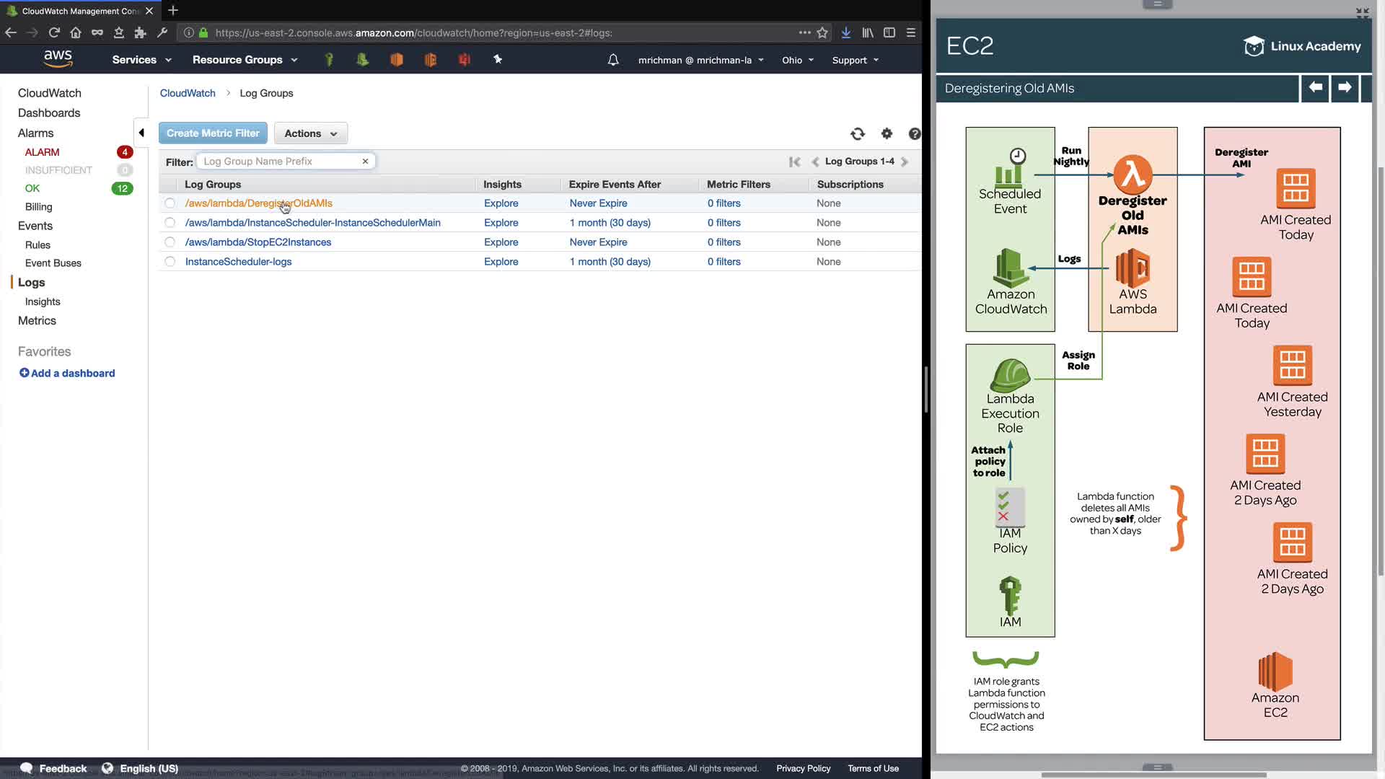Select the StopEC2Instances log group radio button

tap(170, 242)
